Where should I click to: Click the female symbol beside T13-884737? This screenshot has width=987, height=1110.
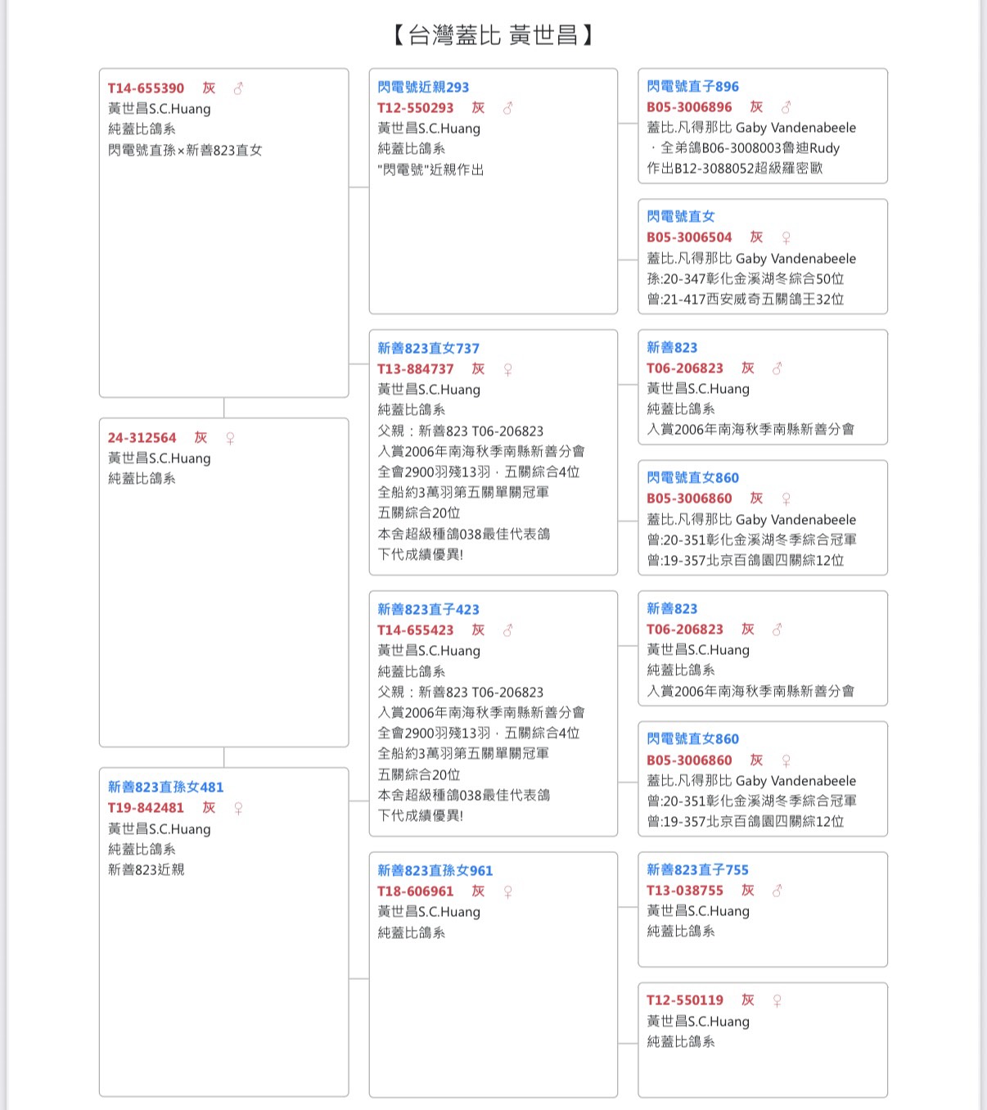[x=507, y=369]
